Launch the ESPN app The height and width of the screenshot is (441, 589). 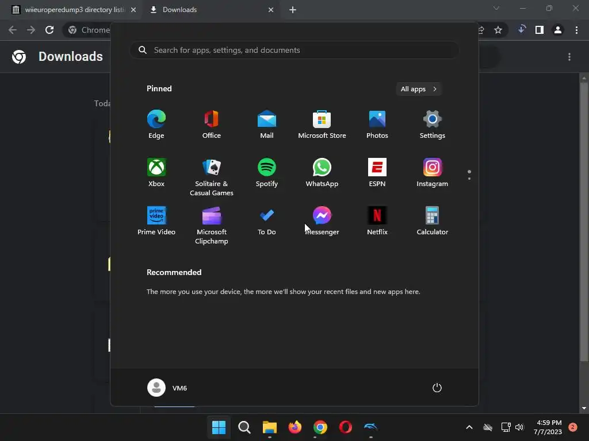377,172
